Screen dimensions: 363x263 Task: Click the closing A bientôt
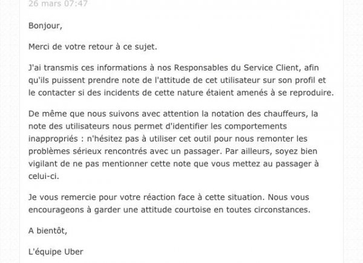[x=48, y=231]
